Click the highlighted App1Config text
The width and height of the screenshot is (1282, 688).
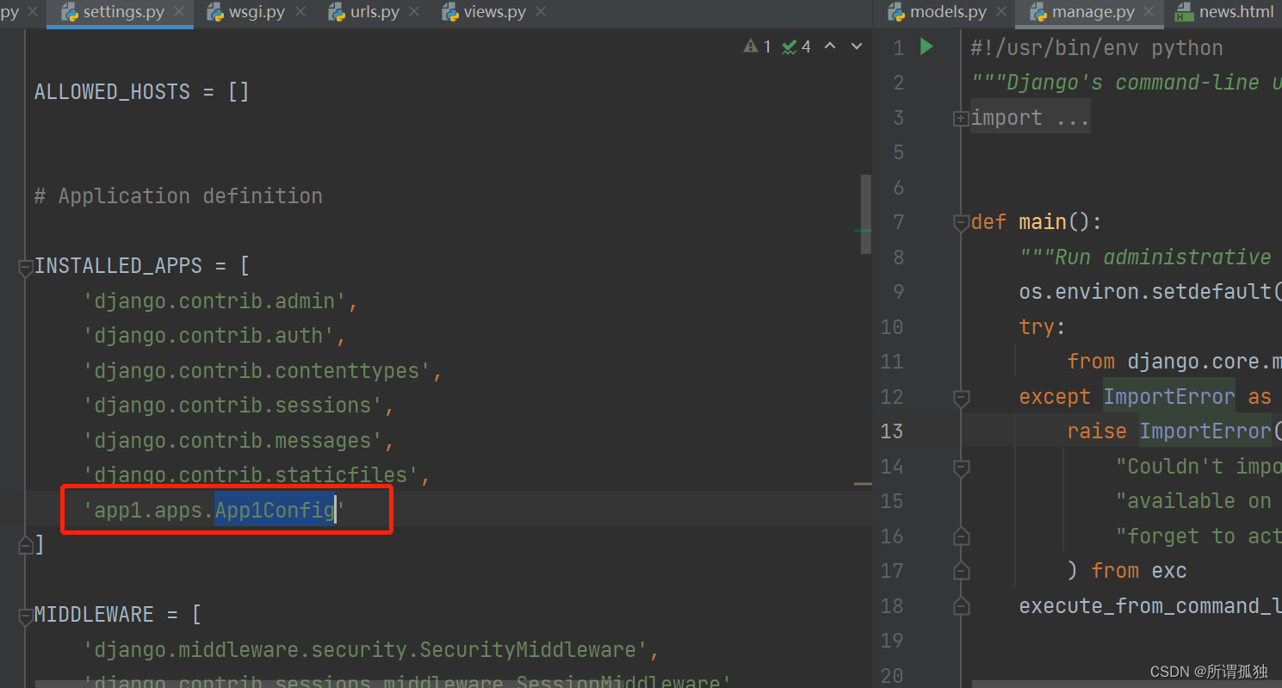tap(275, 511)
